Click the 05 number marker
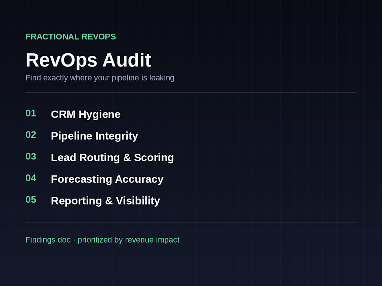This screenshot has width=382, height=286. (x=31, y=200)
